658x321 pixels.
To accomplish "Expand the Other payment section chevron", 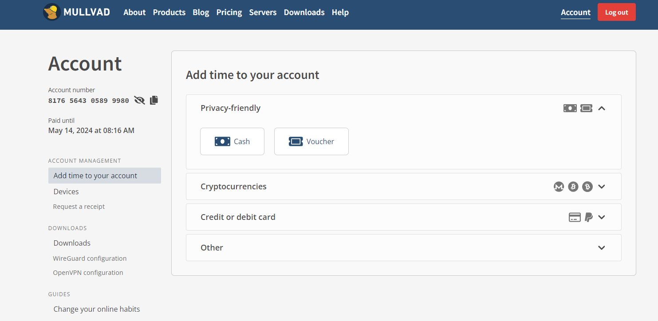I will pos(602,248).
